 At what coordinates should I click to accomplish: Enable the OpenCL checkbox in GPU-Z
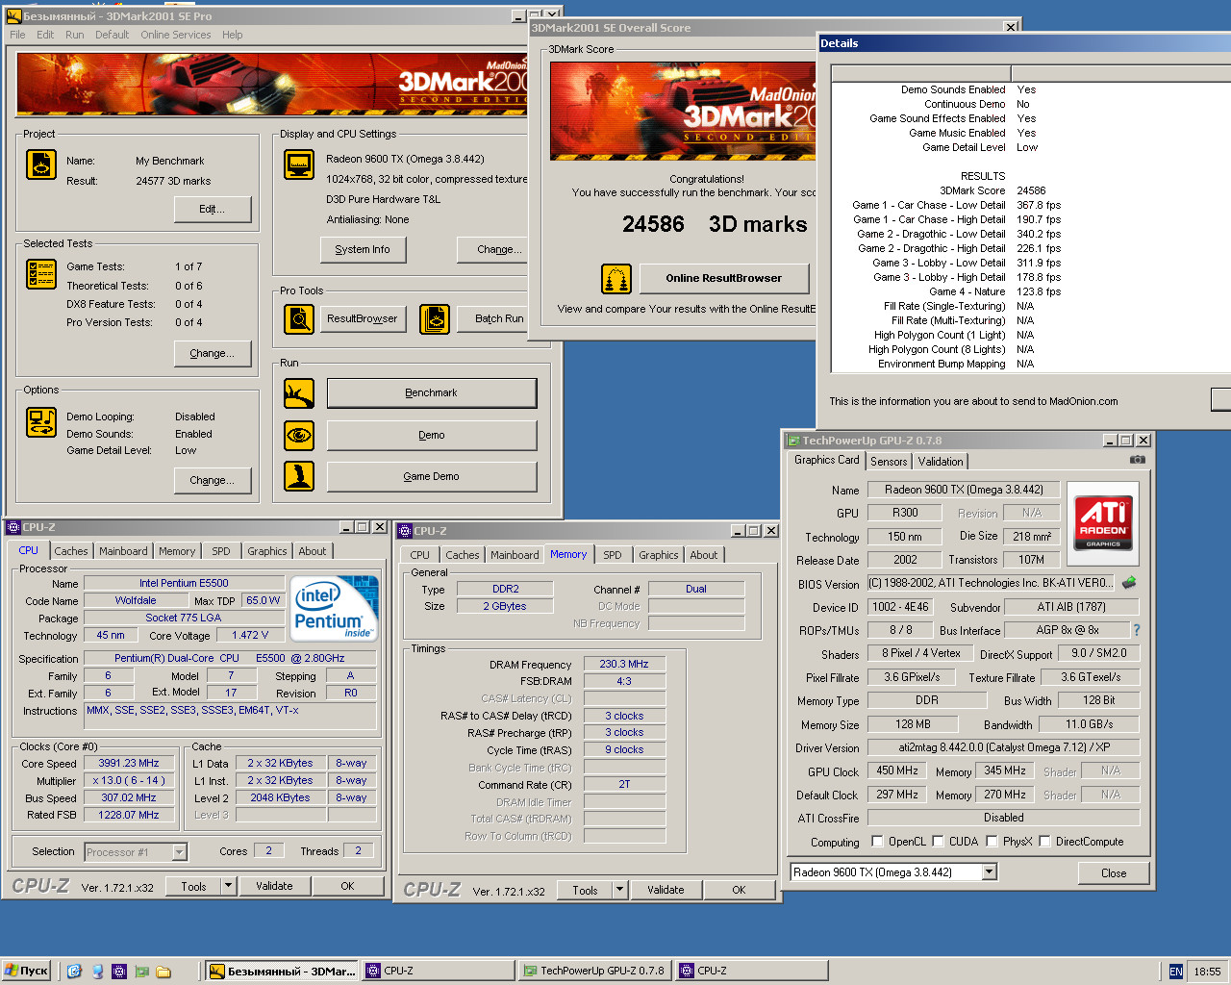[877, 842]
